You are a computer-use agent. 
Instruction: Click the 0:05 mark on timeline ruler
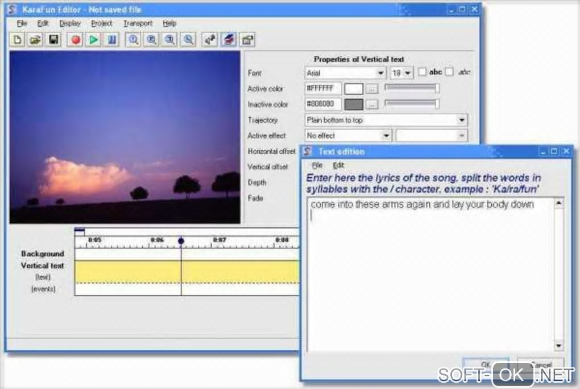[95, 240]
